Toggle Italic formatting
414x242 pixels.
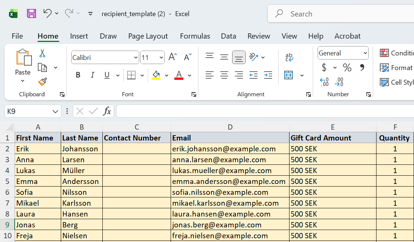(x=92, y=75)
